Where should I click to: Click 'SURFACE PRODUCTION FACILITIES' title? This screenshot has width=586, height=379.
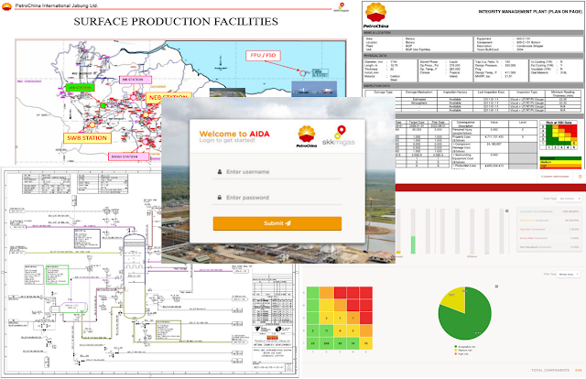176,22
